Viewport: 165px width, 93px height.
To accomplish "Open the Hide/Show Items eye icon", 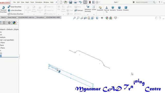I will (x=102, y=18).
